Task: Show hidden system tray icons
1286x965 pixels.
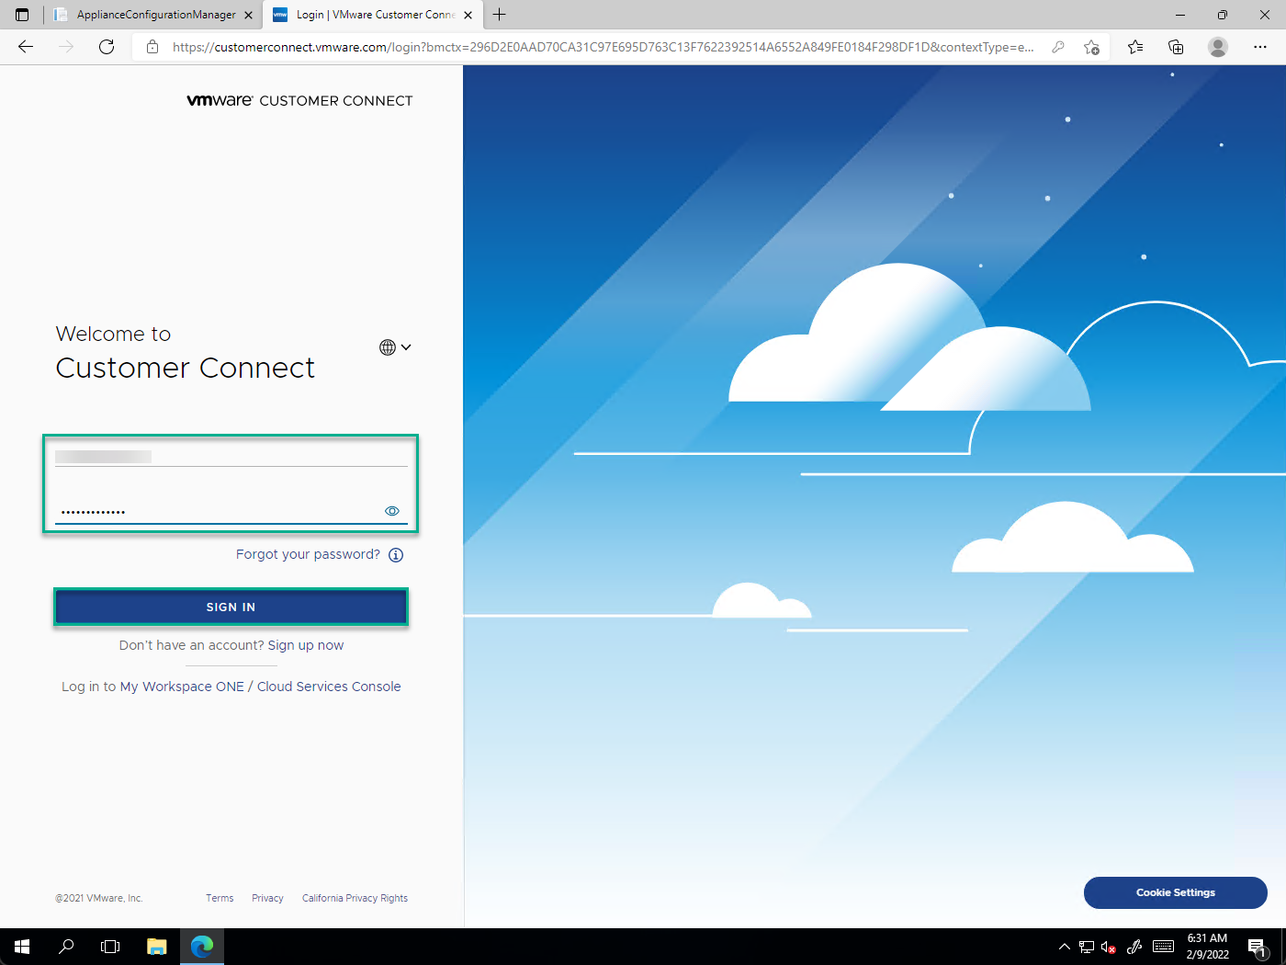Action: click(1064, 947)
